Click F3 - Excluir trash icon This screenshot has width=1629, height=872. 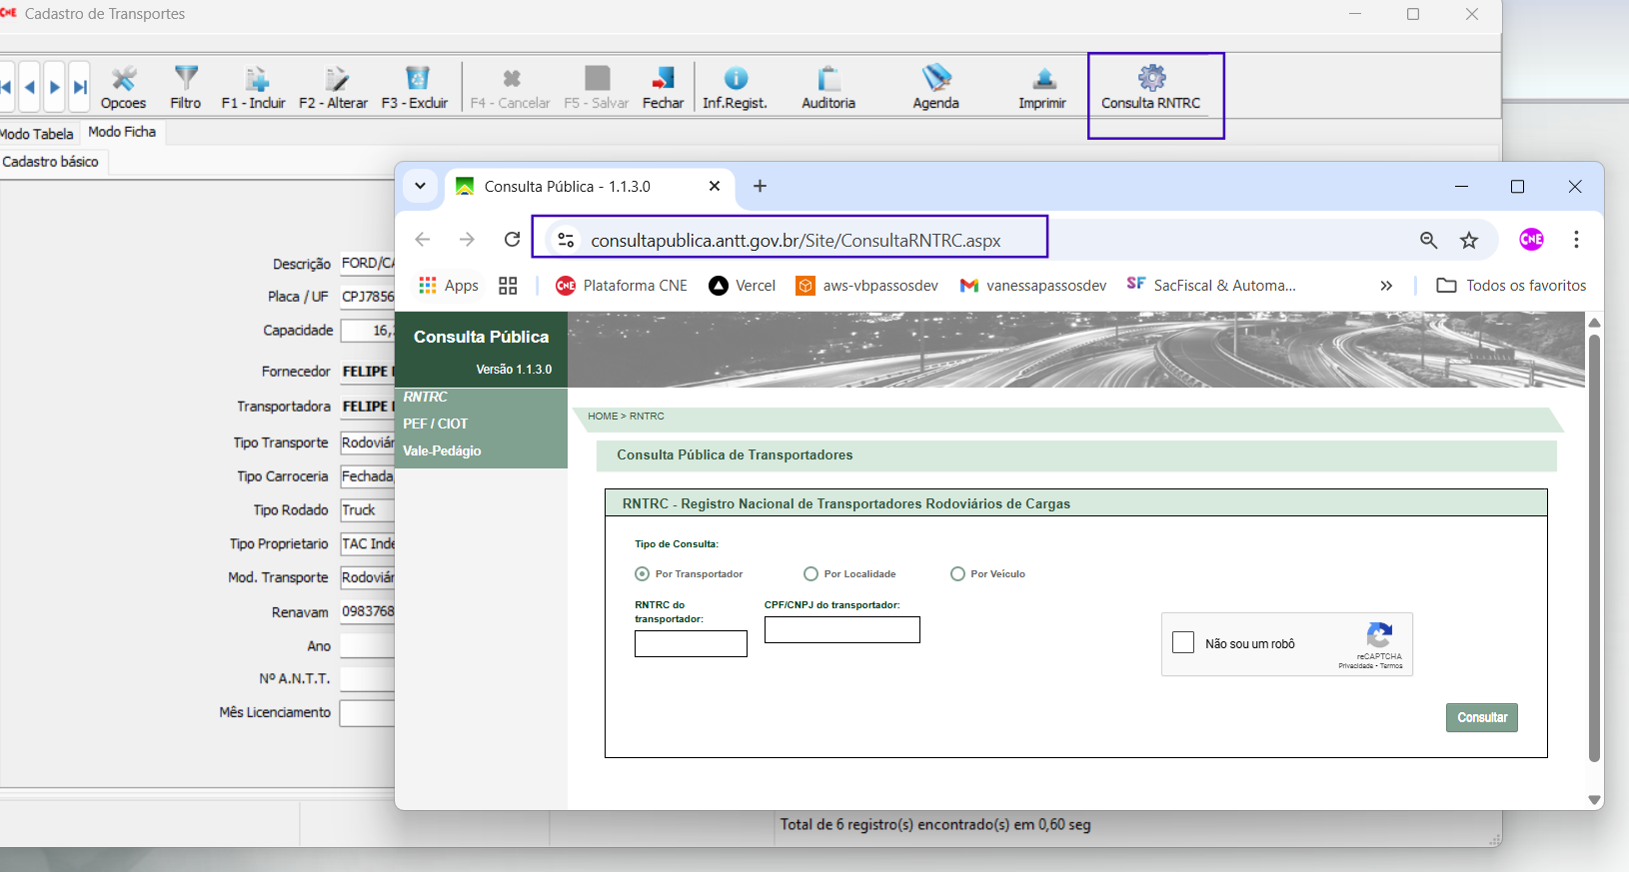click(x=416, y=78)
